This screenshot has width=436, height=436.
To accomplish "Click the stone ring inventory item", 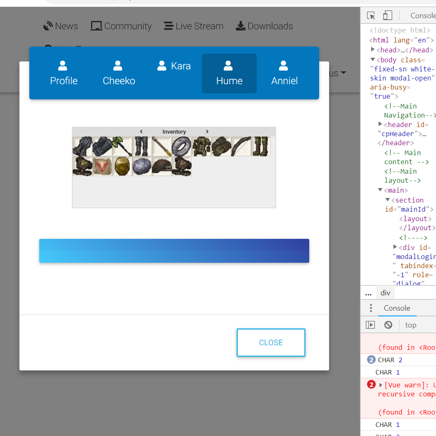I will pyautogui.click(x=182, y=146).
